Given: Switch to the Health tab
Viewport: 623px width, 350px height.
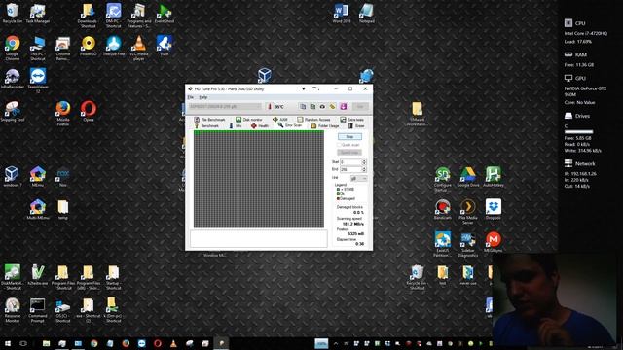Looking at the screenshot, I should [x=260, y=125].
